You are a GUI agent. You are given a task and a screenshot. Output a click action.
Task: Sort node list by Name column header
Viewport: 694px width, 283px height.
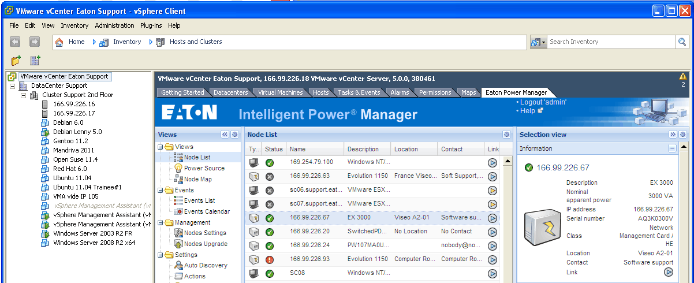pos(315,149)
